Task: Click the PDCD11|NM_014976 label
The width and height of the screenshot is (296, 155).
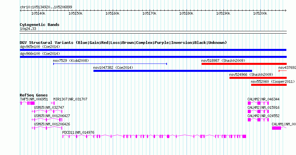Action: [x=78, y=132]
